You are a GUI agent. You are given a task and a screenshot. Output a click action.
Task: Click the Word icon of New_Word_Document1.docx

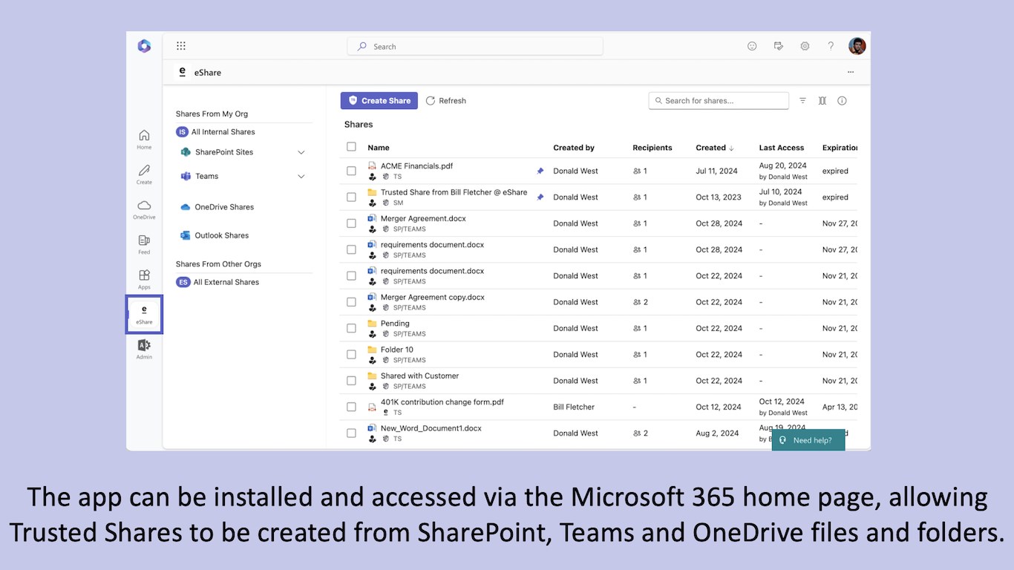point(372,428)
